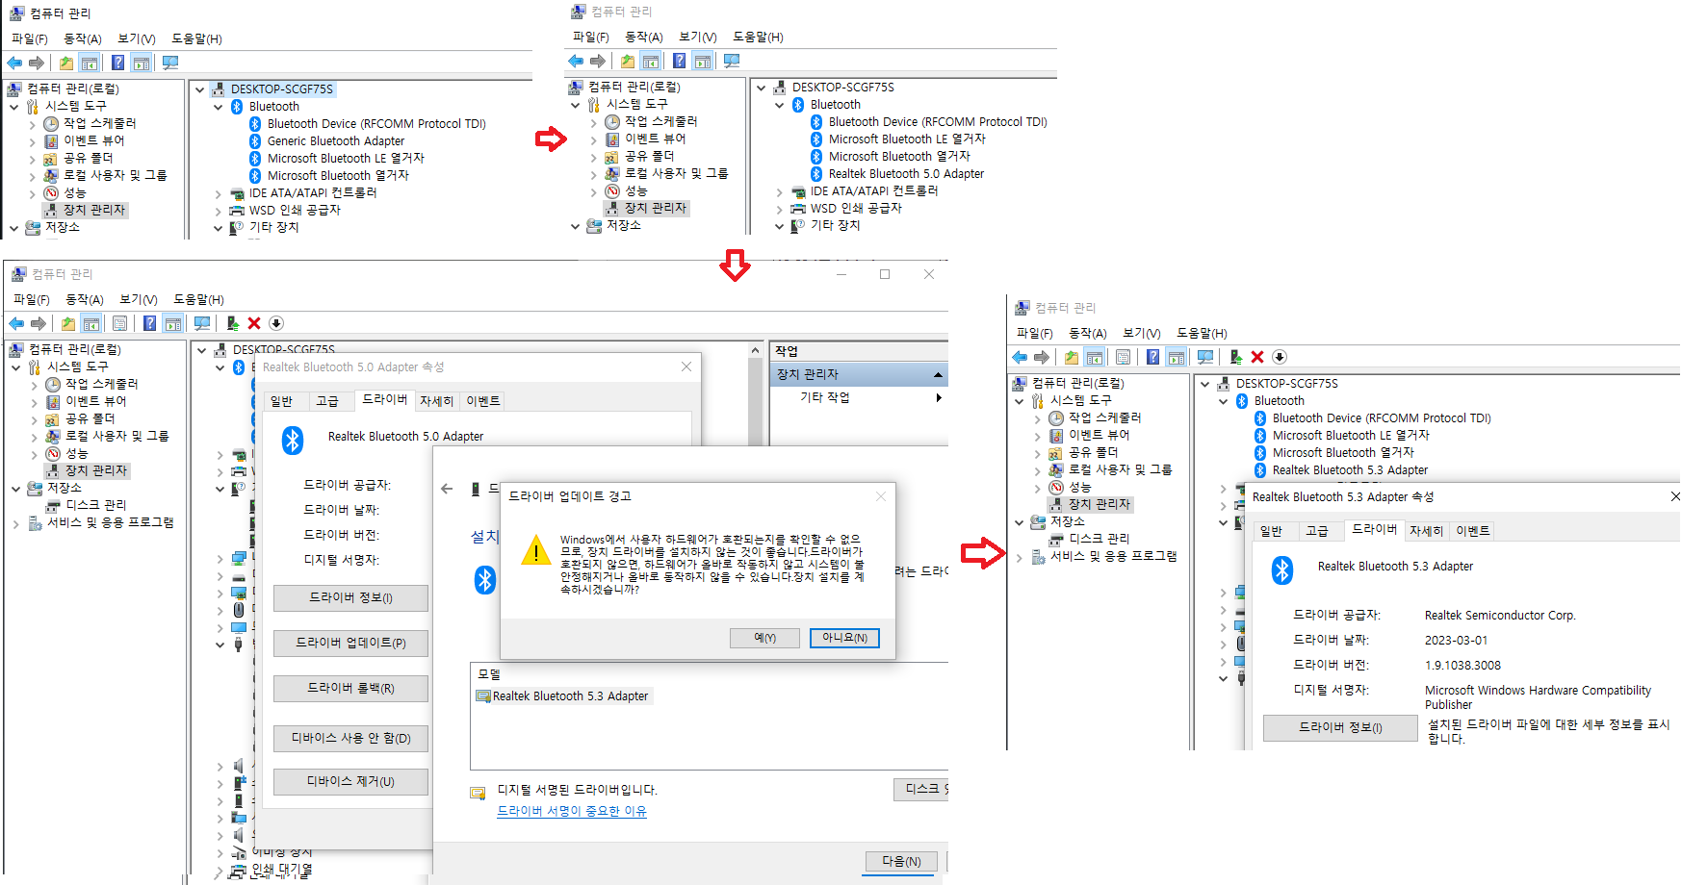Open 동작(A) menu, window listing Generic Bluetooth Adapter

tap(83, 38)
